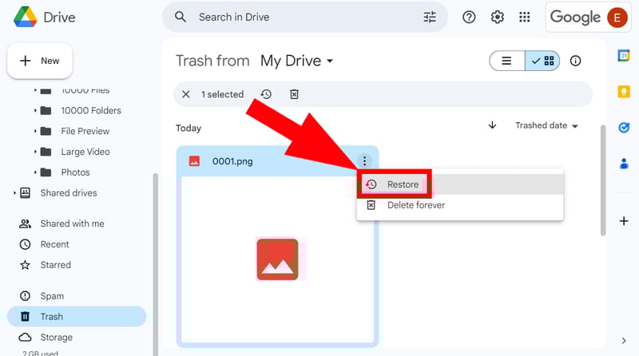The width and height of the screenshot is (639, 356).
Task: Click the main content scrollbar
Action: click(x=603, y=180)
